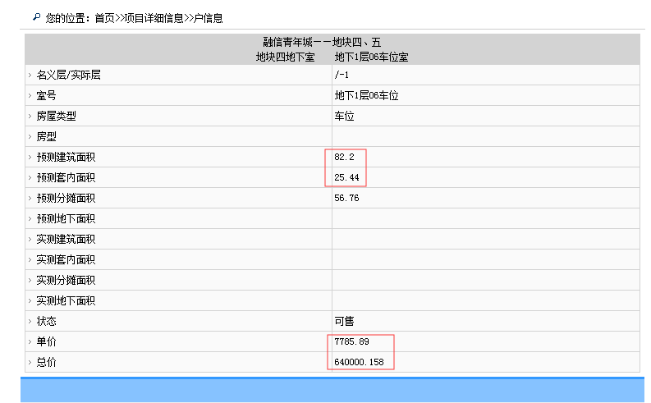Select the 房屋类型 value 车位

[x=344, y=116]
